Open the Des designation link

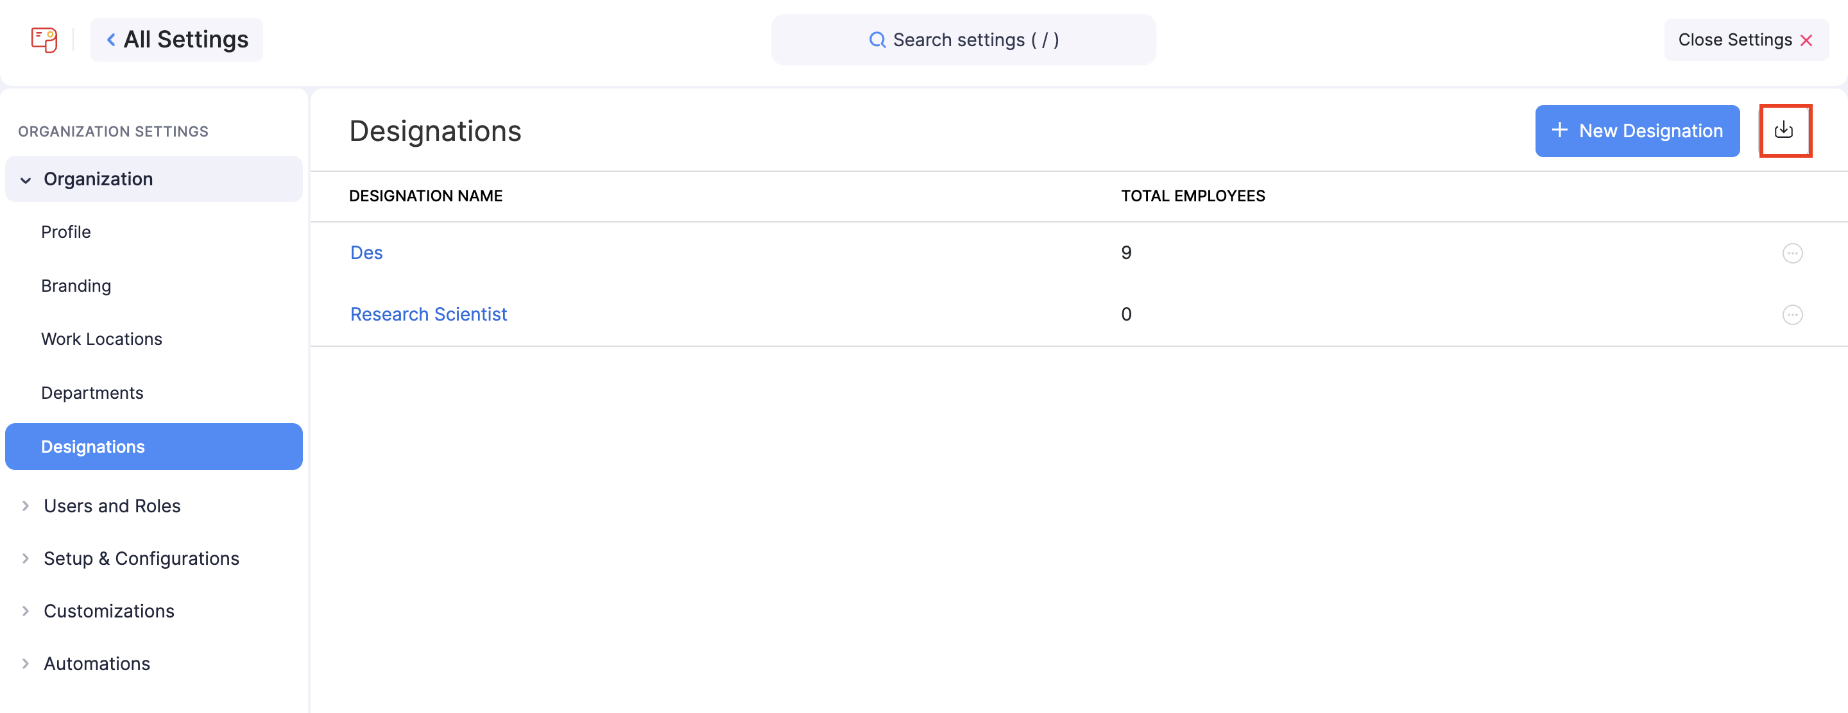366,253
